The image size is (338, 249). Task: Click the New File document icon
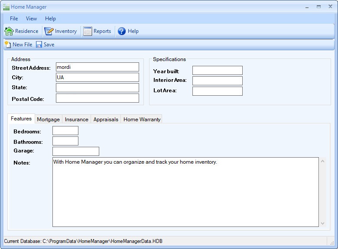(x=8, y=44)
